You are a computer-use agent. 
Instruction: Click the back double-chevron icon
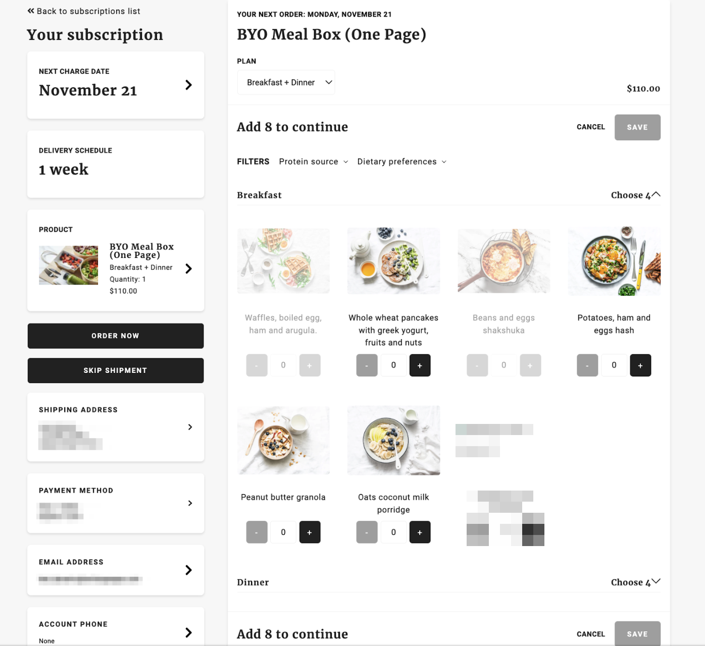[30, 10]
